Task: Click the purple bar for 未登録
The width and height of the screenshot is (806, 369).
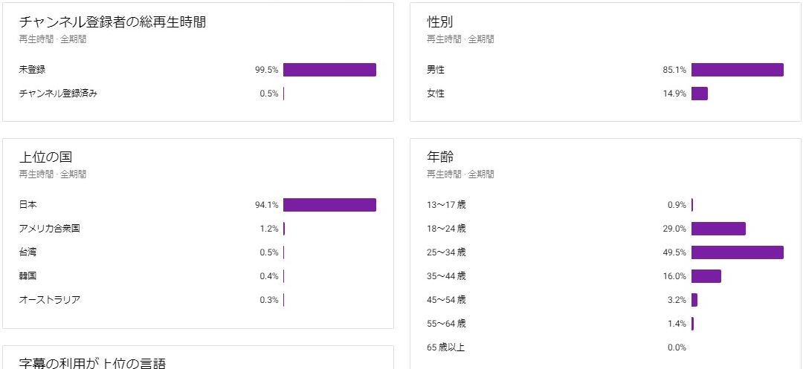Action: coord(329,70)
